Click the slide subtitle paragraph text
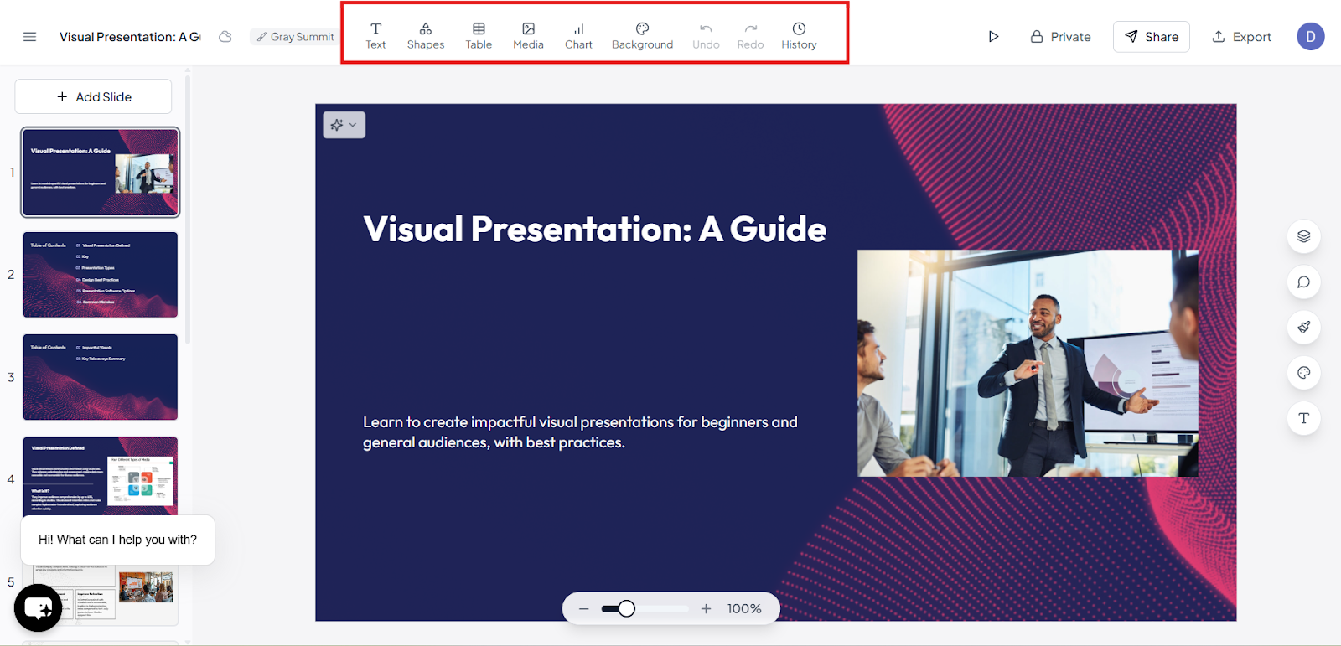The width and height of the screenshot is (1341, 646). point(580,432)
